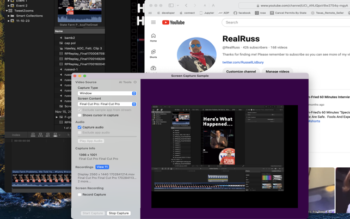Toggle Exclude sample app from stream checkbox
The width and height of the screenshot is (350, 219).
(79, 110)
